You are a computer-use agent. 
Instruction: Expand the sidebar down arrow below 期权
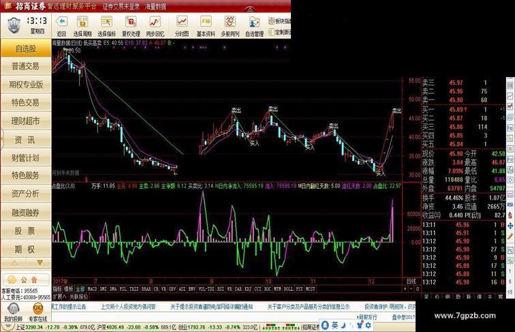[40, 262]
